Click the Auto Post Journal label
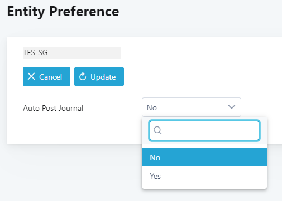This screenshot has height=201, width=282. (53, 108)
